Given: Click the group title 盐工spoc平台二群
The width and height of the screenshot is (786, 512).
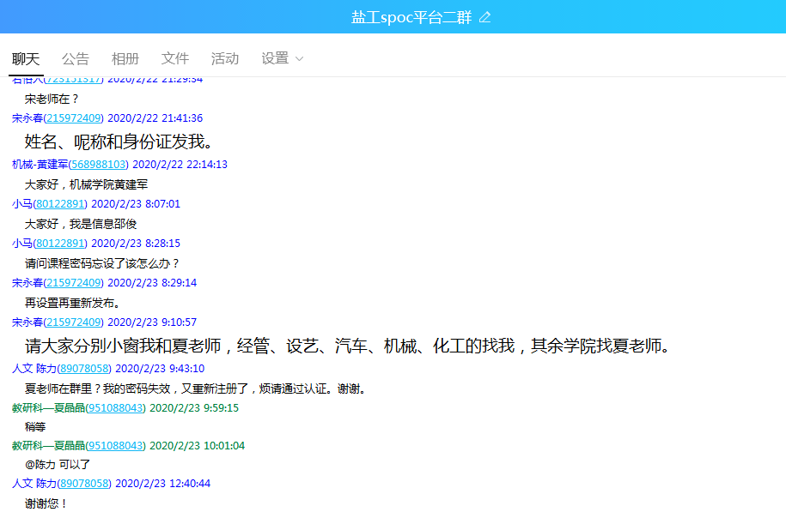Looking at the screenshot, I should pos(411,17).
